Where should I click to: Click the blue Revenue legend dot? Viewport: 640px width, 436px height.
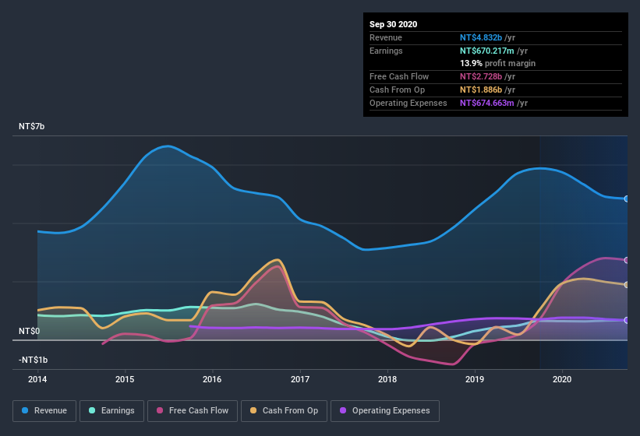click(x=26, y=410)
